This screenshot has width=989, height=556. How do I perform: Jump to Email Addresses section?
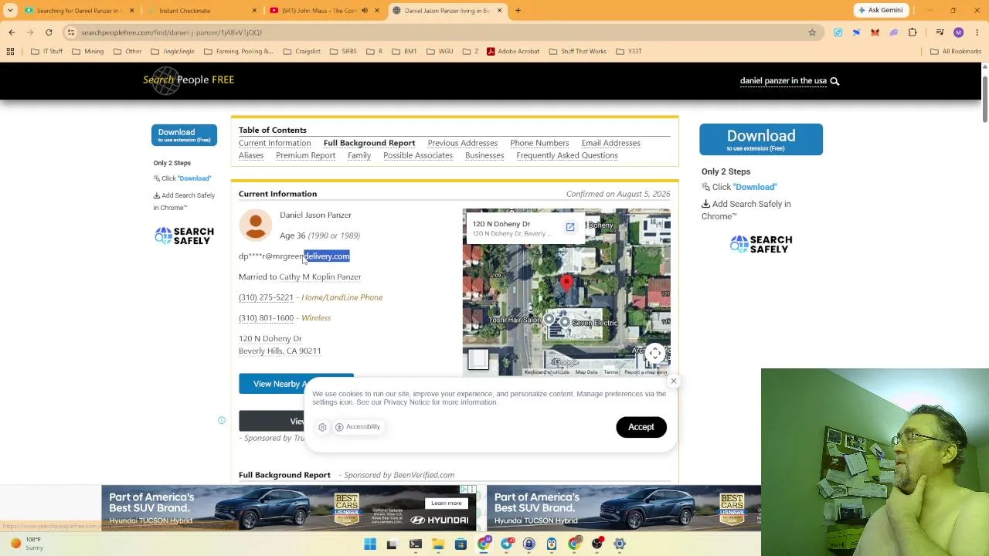click(611, 143)
